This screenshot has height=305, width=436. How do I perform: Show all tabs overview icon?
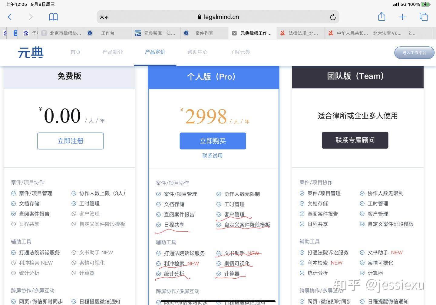424,17
